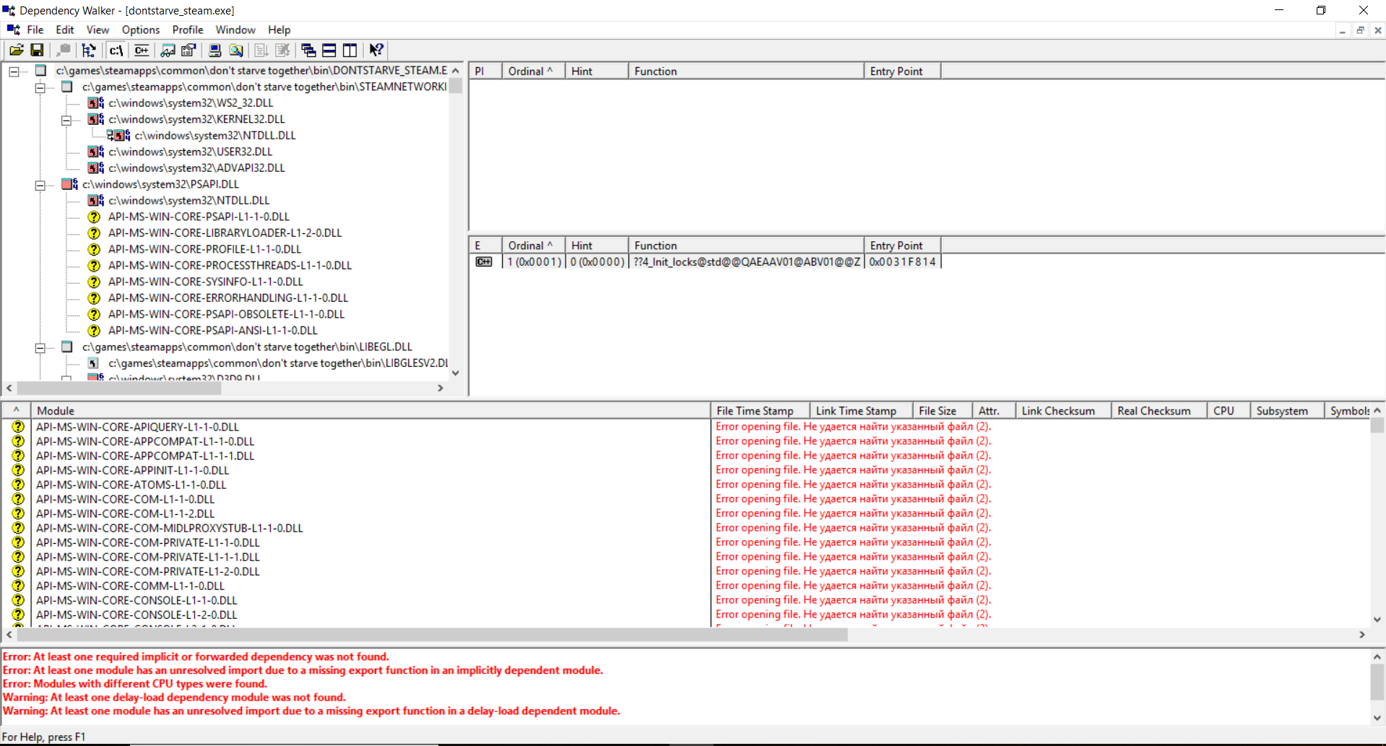
Task: Click question icon beside API-MS-WIN-CORE-COMM-L1-1-0.DLL
Action: point(19,586)
